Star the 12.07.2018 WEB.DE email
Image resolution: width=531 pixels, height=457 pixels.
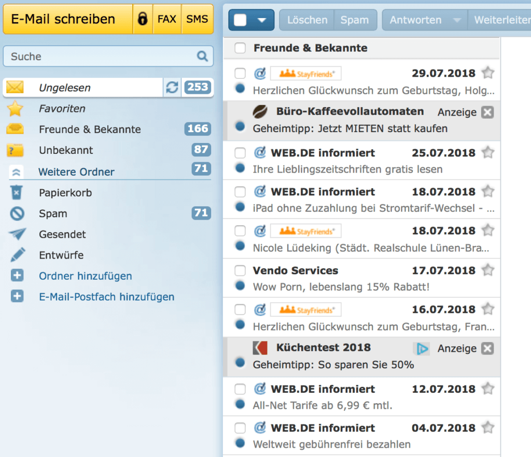tap(488, 388)
